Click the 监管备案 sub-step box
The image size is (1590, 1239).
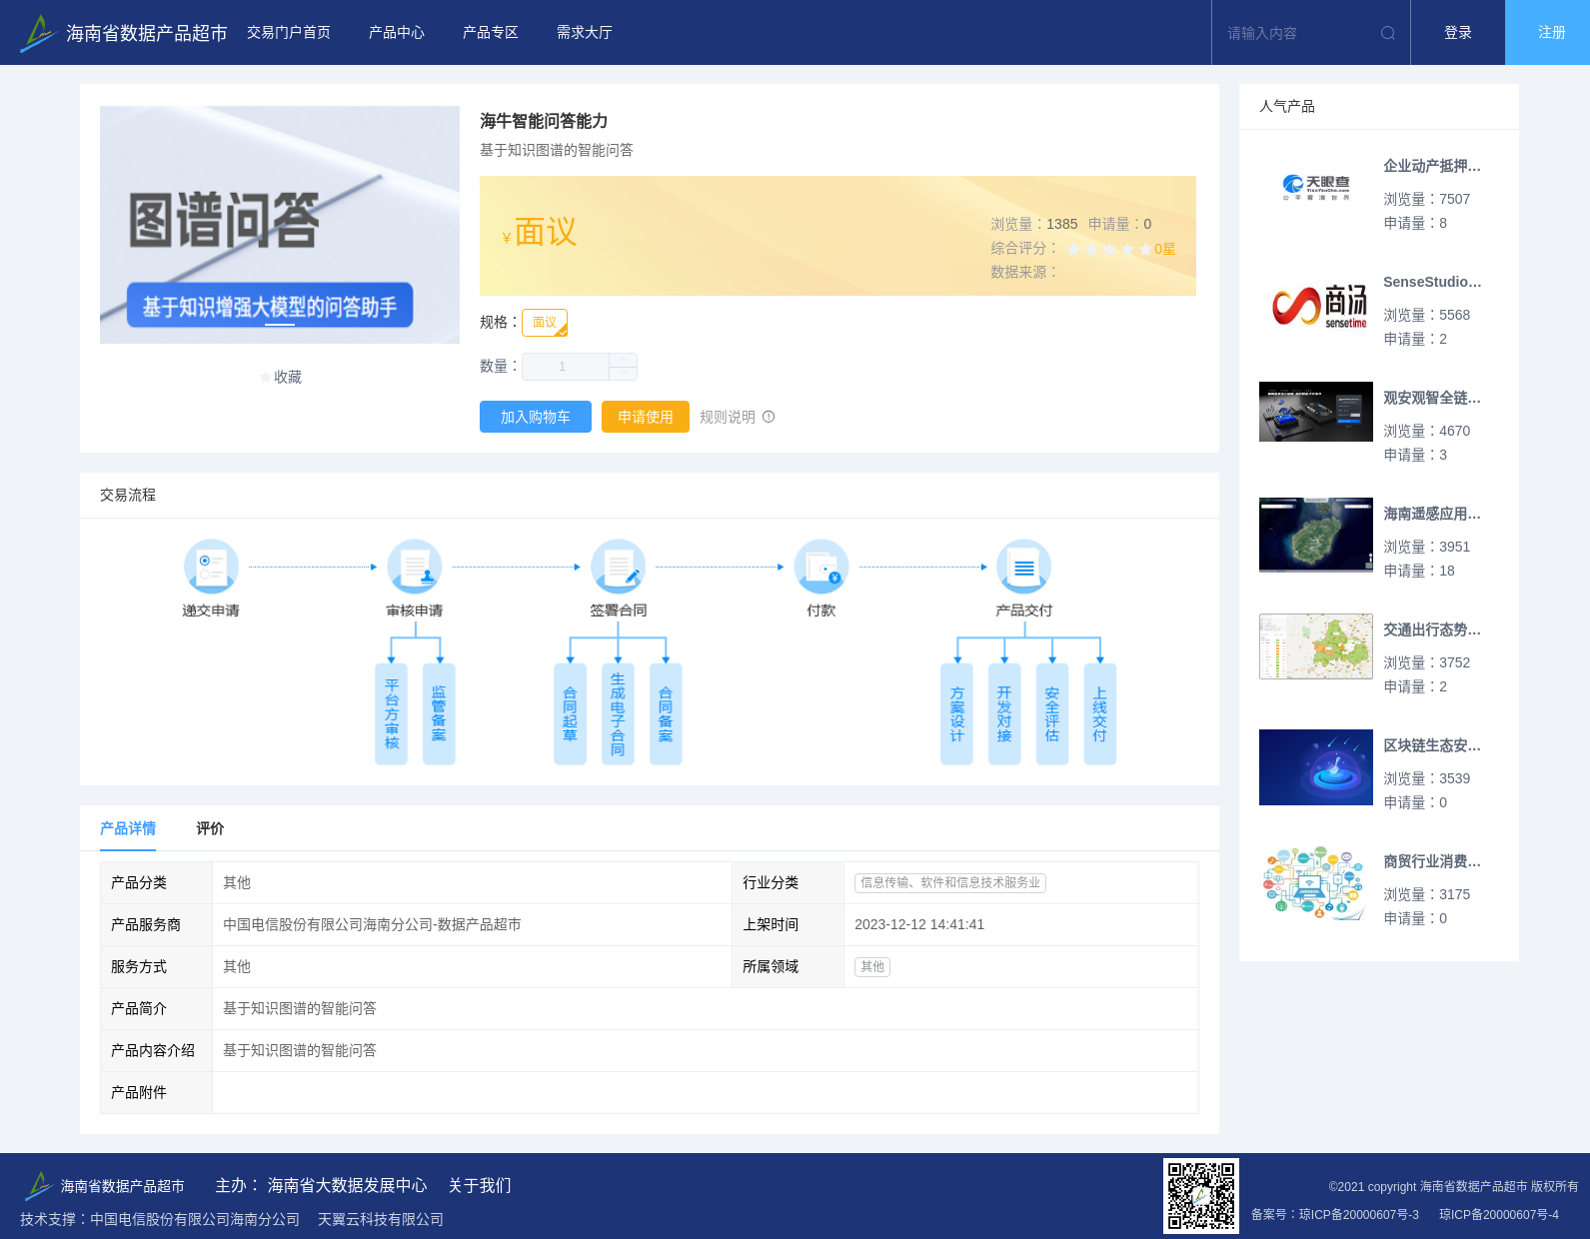pyautogui.click(x=439, y=714)
